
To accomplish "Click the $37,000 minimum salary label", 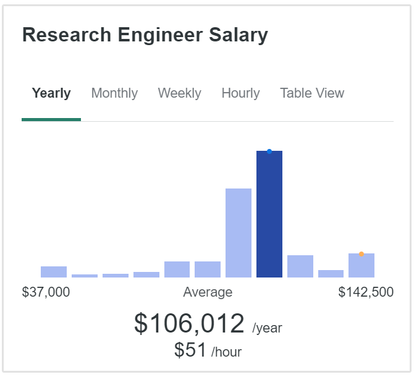I will [x=46, y=292].
